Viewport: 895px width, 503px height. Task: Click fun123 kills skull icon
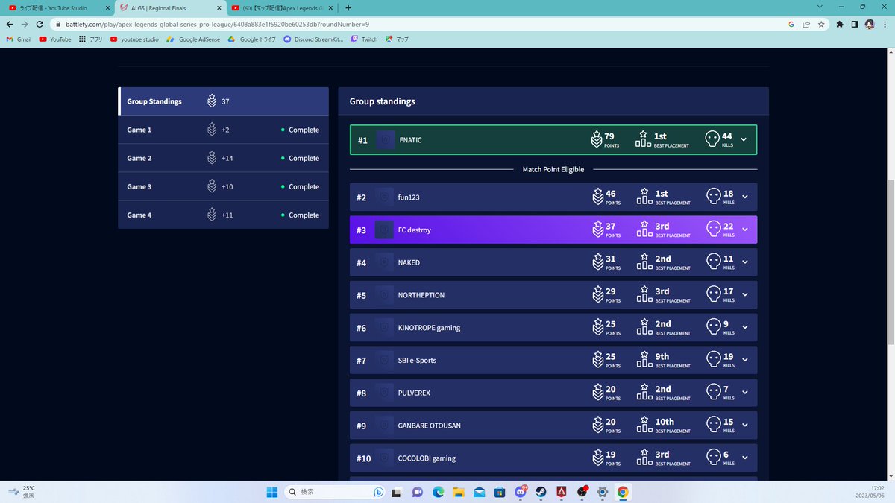pos(712,197)
